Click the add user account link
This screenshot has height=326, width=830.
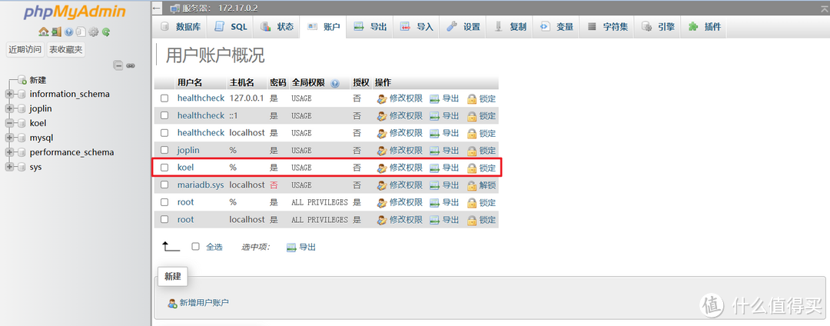[204, 303]
